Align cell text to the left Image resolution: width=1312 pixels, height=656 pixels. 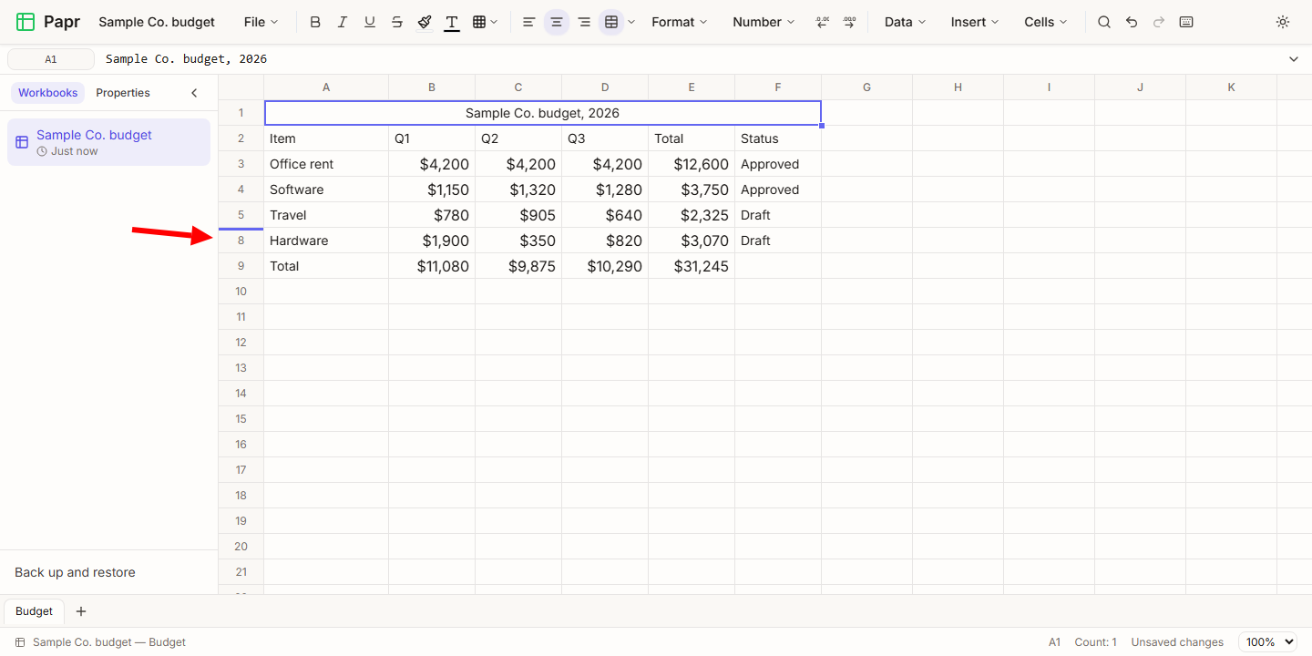528,22
